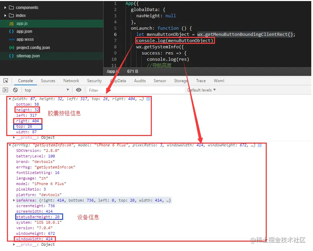
Task: Click the 'screenWidth: 414' entry
Action: [x=34, y=211]
